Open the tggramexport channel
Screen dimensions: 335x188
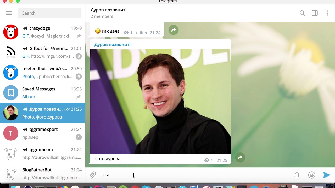pos(43,133)
